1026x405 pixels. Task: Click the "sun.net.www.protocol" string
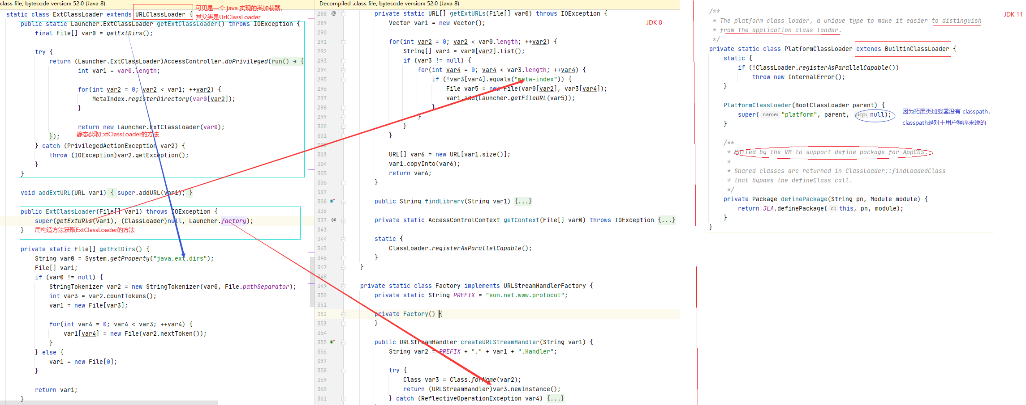525,295
